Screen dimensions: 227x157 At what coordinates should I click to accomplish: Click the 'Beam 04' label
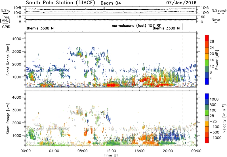coord(111,3)
